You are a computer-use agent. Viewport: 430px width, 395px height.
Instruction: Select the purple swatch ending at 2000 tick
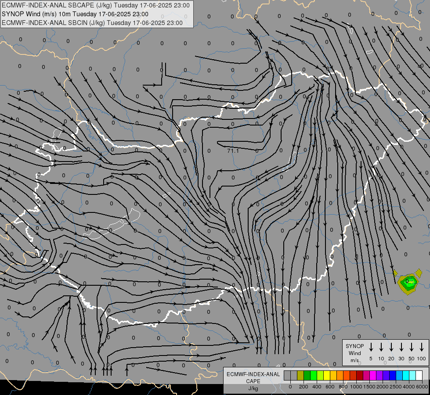[x=379, y=375]
